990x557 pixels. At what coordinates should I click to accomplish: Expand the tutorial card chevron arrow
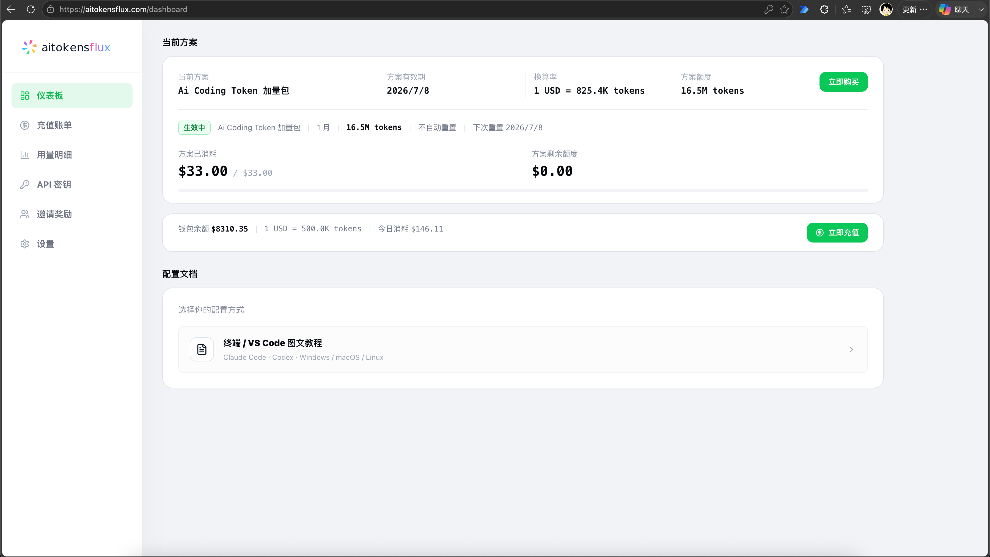[x=851, y=349]
